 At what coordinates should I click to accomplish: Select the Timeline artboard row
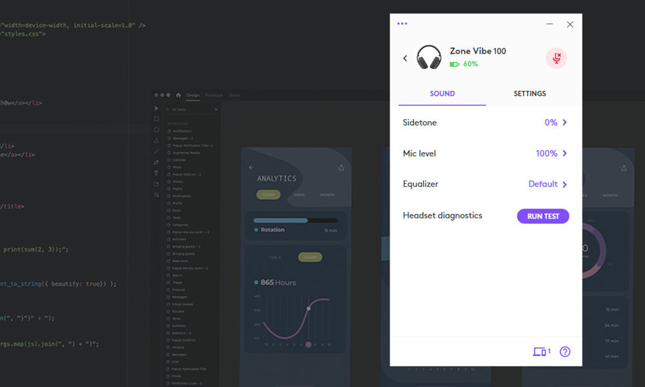pyautogui.click(x=177, y=348)
